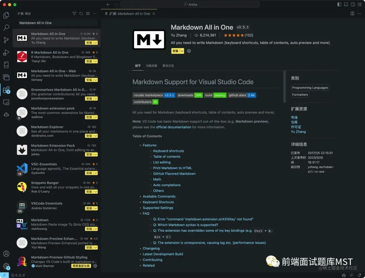
Task: Select Markdown Preview Github Styling in list
Action: pyautogui.click(x=56, y=262)
